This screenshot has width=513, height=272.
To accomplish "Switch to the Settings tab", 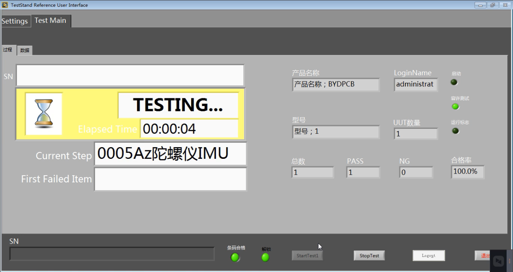I will (x=15, y=21).
